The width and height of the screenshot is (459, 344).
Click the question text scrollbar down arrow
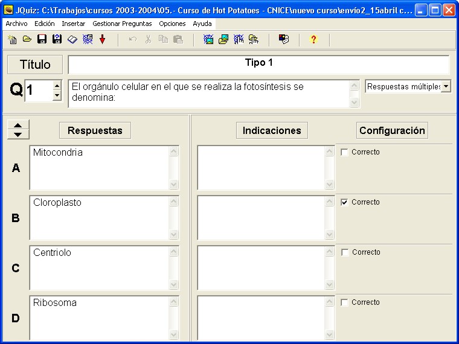pos(355,103)
